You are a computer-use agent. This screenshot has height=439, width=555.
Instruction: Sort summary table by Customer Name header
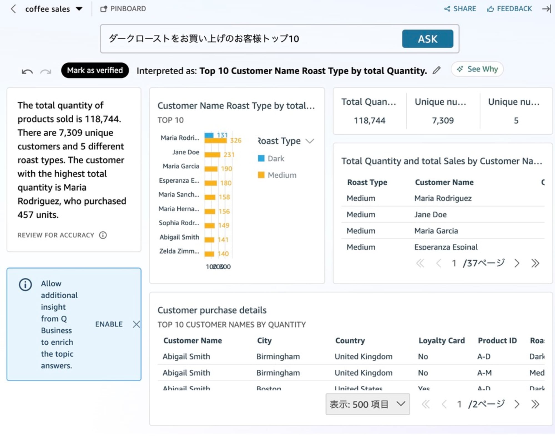coord(444,182)
